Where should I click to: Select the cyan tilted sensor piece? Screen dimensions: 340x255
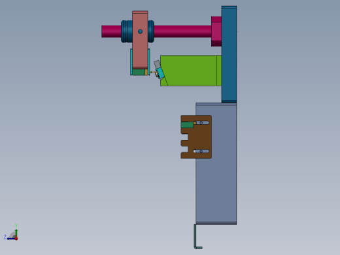pyautogui.click(x=160, y=73)
